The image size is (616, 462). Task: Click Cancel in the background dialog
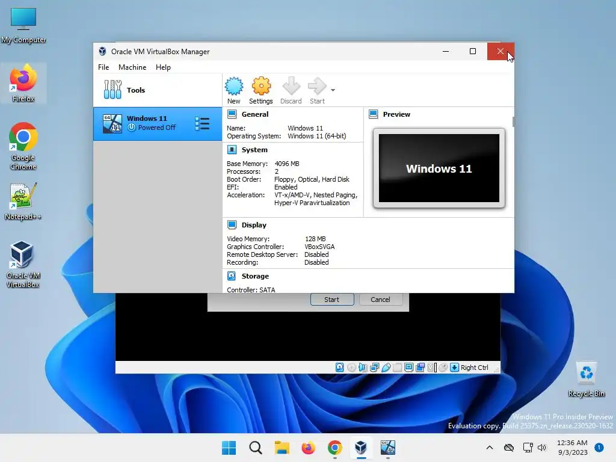[x=380, y=300]
